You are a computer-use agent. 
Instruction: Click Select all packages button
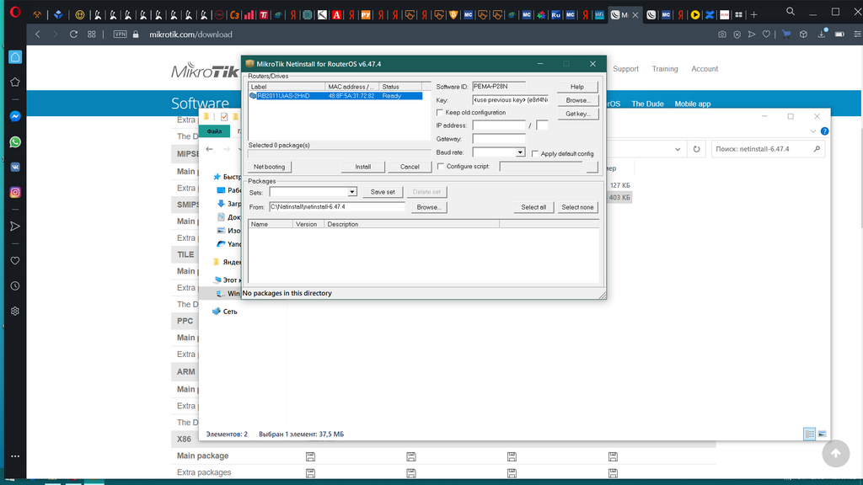point(533,207)
